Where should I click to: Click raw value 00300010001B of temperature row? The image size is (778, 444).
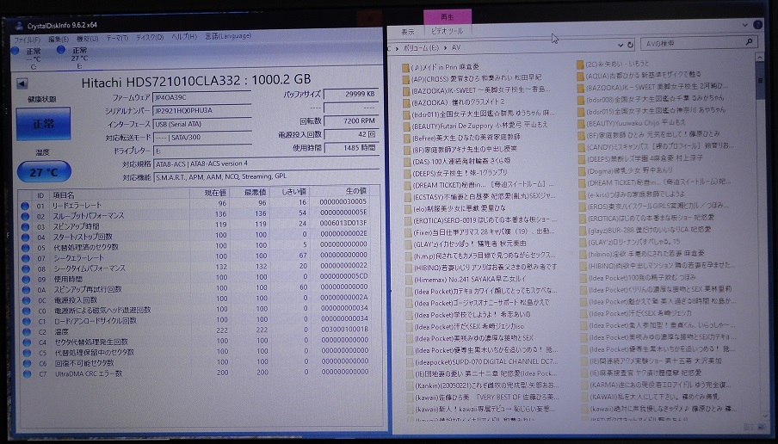pos(344,329)
